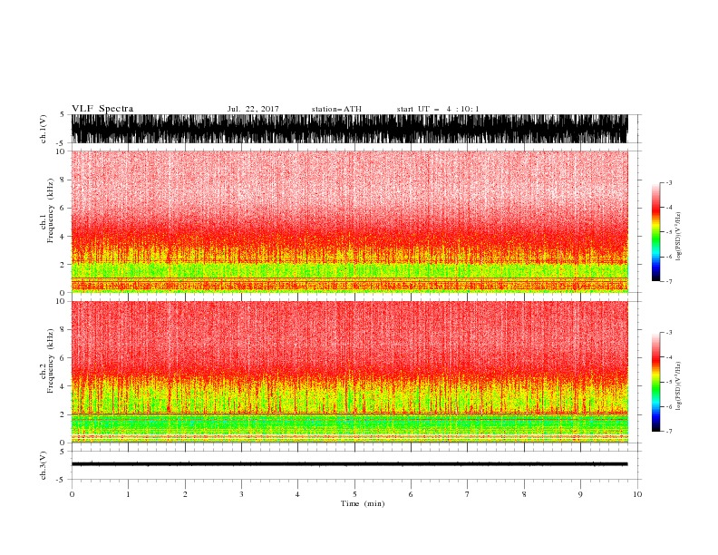
Task: Click the ch.1 colorbar "-3" scale value
Action: [x=669, y=182]
